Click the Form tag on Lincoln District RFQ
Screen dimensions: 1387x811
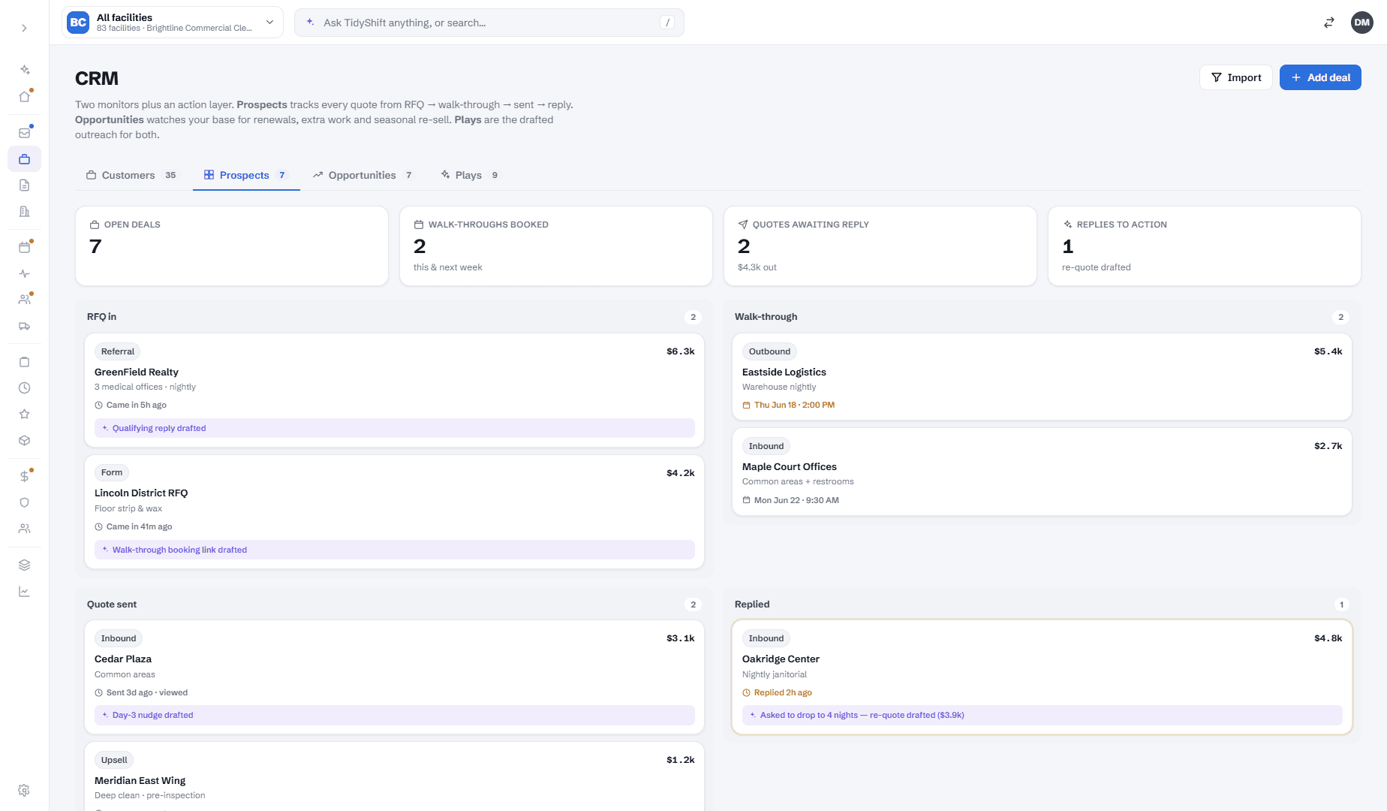click(112, 472)
